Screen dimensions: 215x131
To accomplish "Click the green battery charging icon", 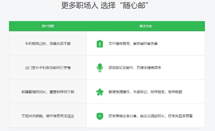I will (100, 44).
